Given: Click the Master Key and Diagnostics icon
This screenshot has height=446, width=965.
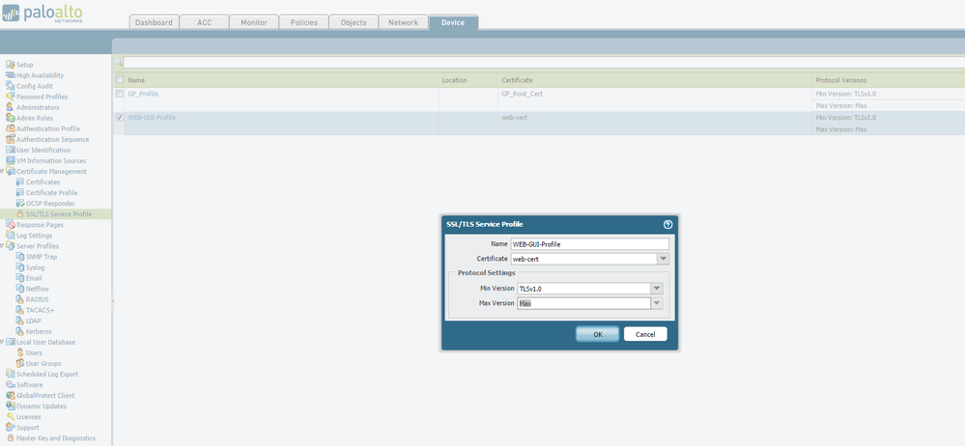Looking at the screenshot, I should coord(11,438).
